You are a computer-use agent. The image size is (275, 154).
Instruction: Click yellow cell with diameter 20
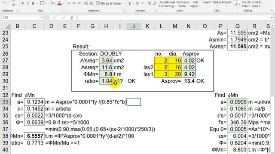pyautogui.click(x=175, y=74)
